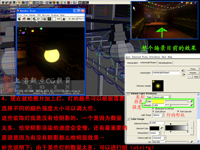Open Render menu in Render View

tap(32, 15)
